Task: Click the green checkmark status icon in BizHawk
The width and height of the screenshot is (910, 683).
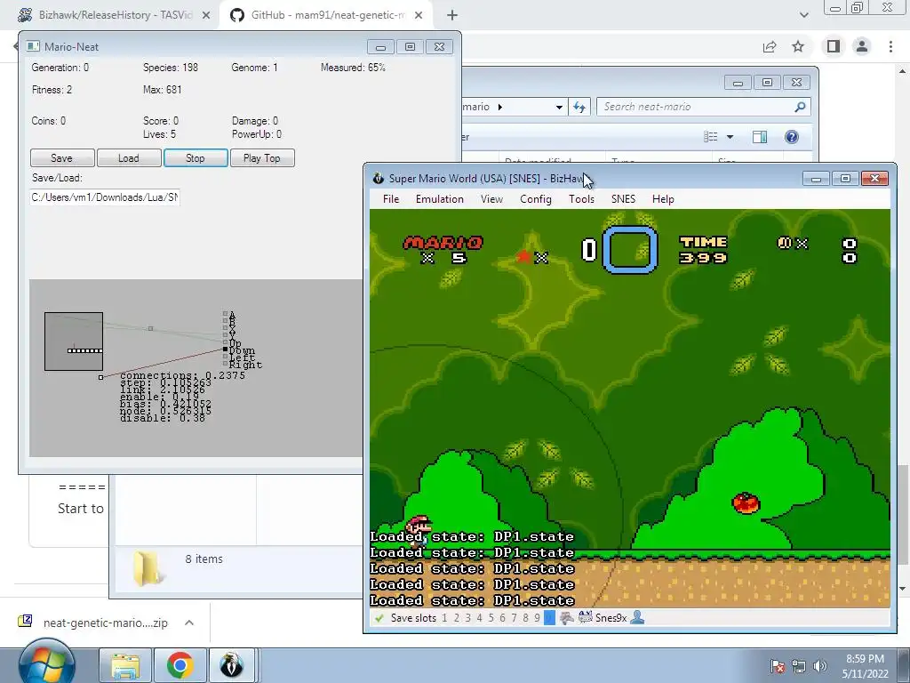Action: (379, 618)
